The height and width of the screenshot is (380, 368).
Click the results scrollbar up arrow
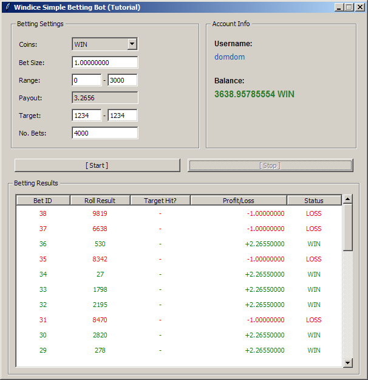[x=348, y=199]
